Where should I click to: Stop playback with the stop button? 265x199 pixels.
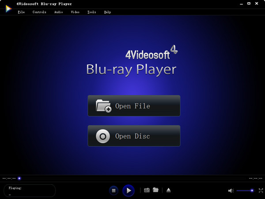pyautogui.click(x=114, y=191)
